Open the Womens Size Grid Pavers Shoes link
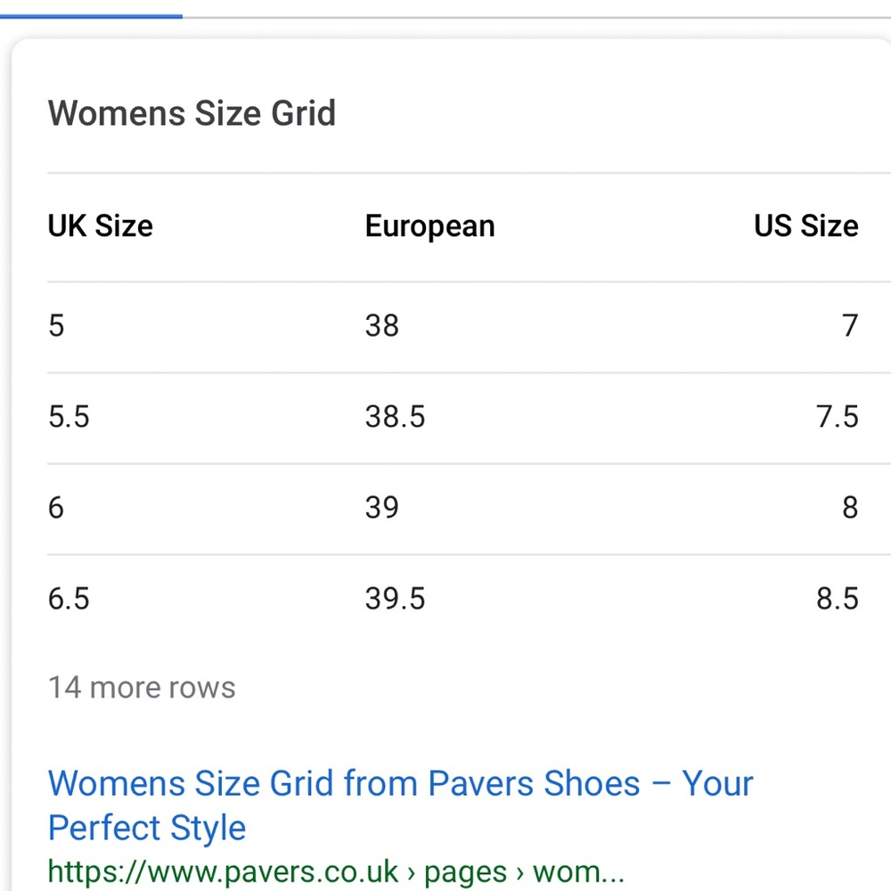The height and width of the screenshot is (891, 891). coord(401,805)
